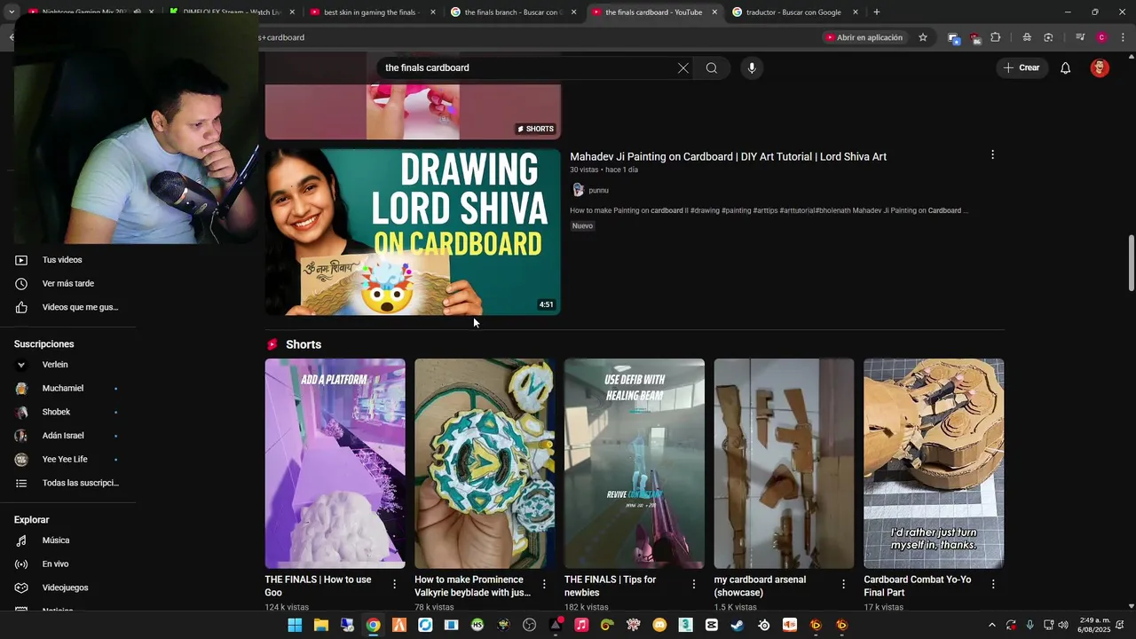Expand Verlein subscriptions chevron
The image size is (1136, 639).
(x=21, y=365)
